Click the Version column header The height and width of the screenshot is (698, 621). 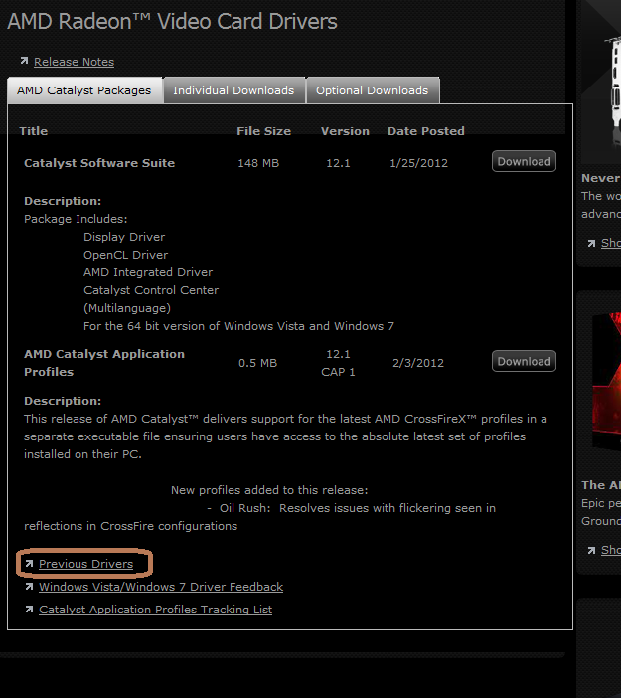[345, 131]
